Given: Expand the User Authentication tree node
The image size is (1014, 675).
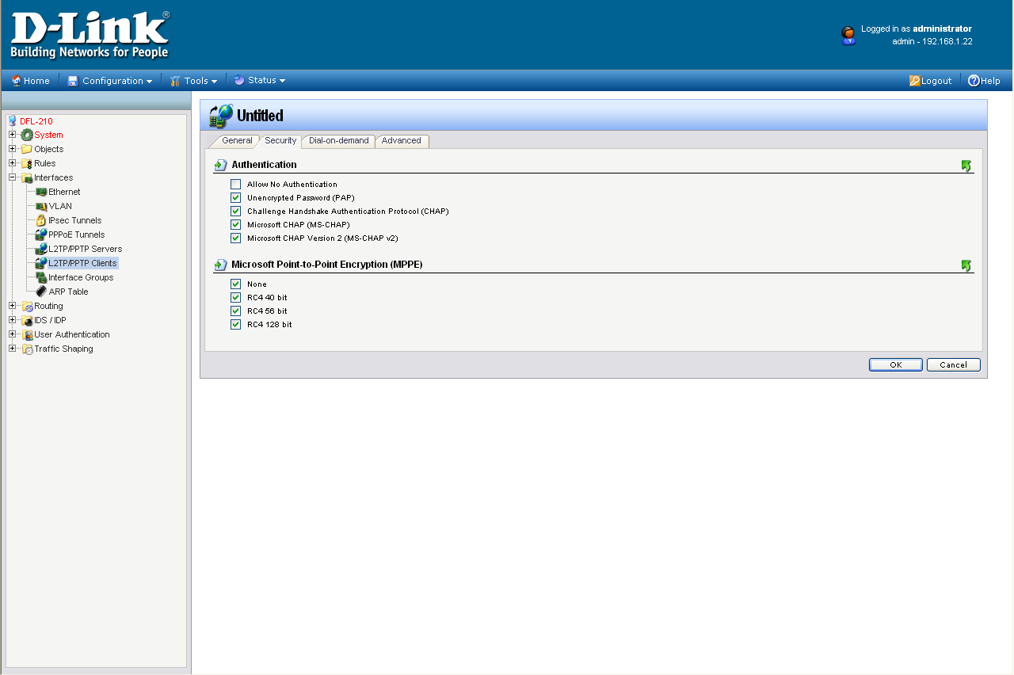Looking at the screenshot, I should pos(13,334).
